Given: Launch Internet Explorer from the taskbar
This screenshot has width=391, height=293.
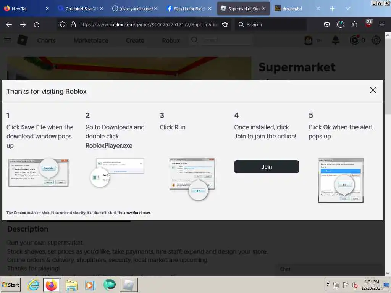Looking at the screenshot, I should point(34,285).
